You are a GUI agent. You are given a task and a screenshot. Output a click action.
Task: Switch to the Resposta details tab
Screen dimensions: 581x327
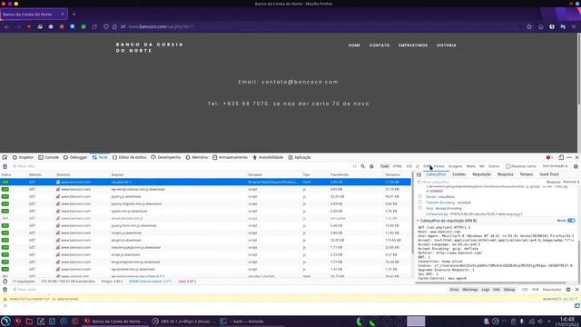point(505,174)
